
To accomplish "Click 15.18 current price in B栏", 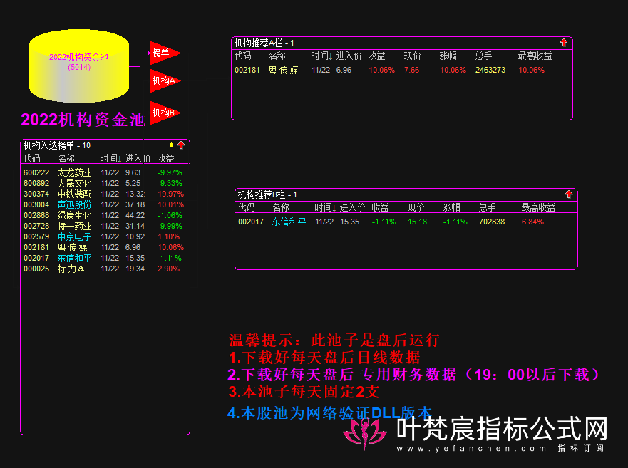I will click(417, 222).
